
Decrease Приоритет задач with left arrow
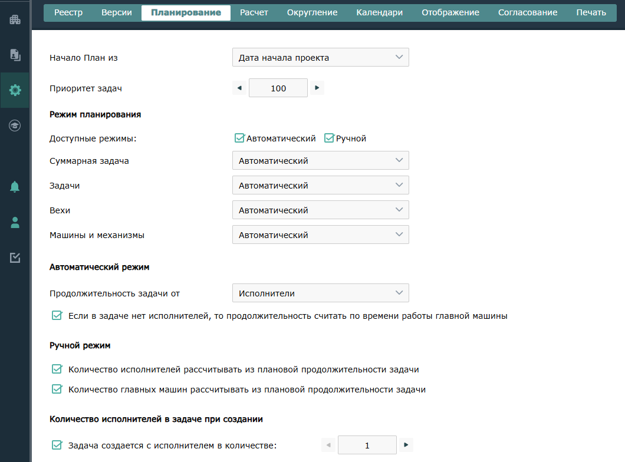(239, 88)
